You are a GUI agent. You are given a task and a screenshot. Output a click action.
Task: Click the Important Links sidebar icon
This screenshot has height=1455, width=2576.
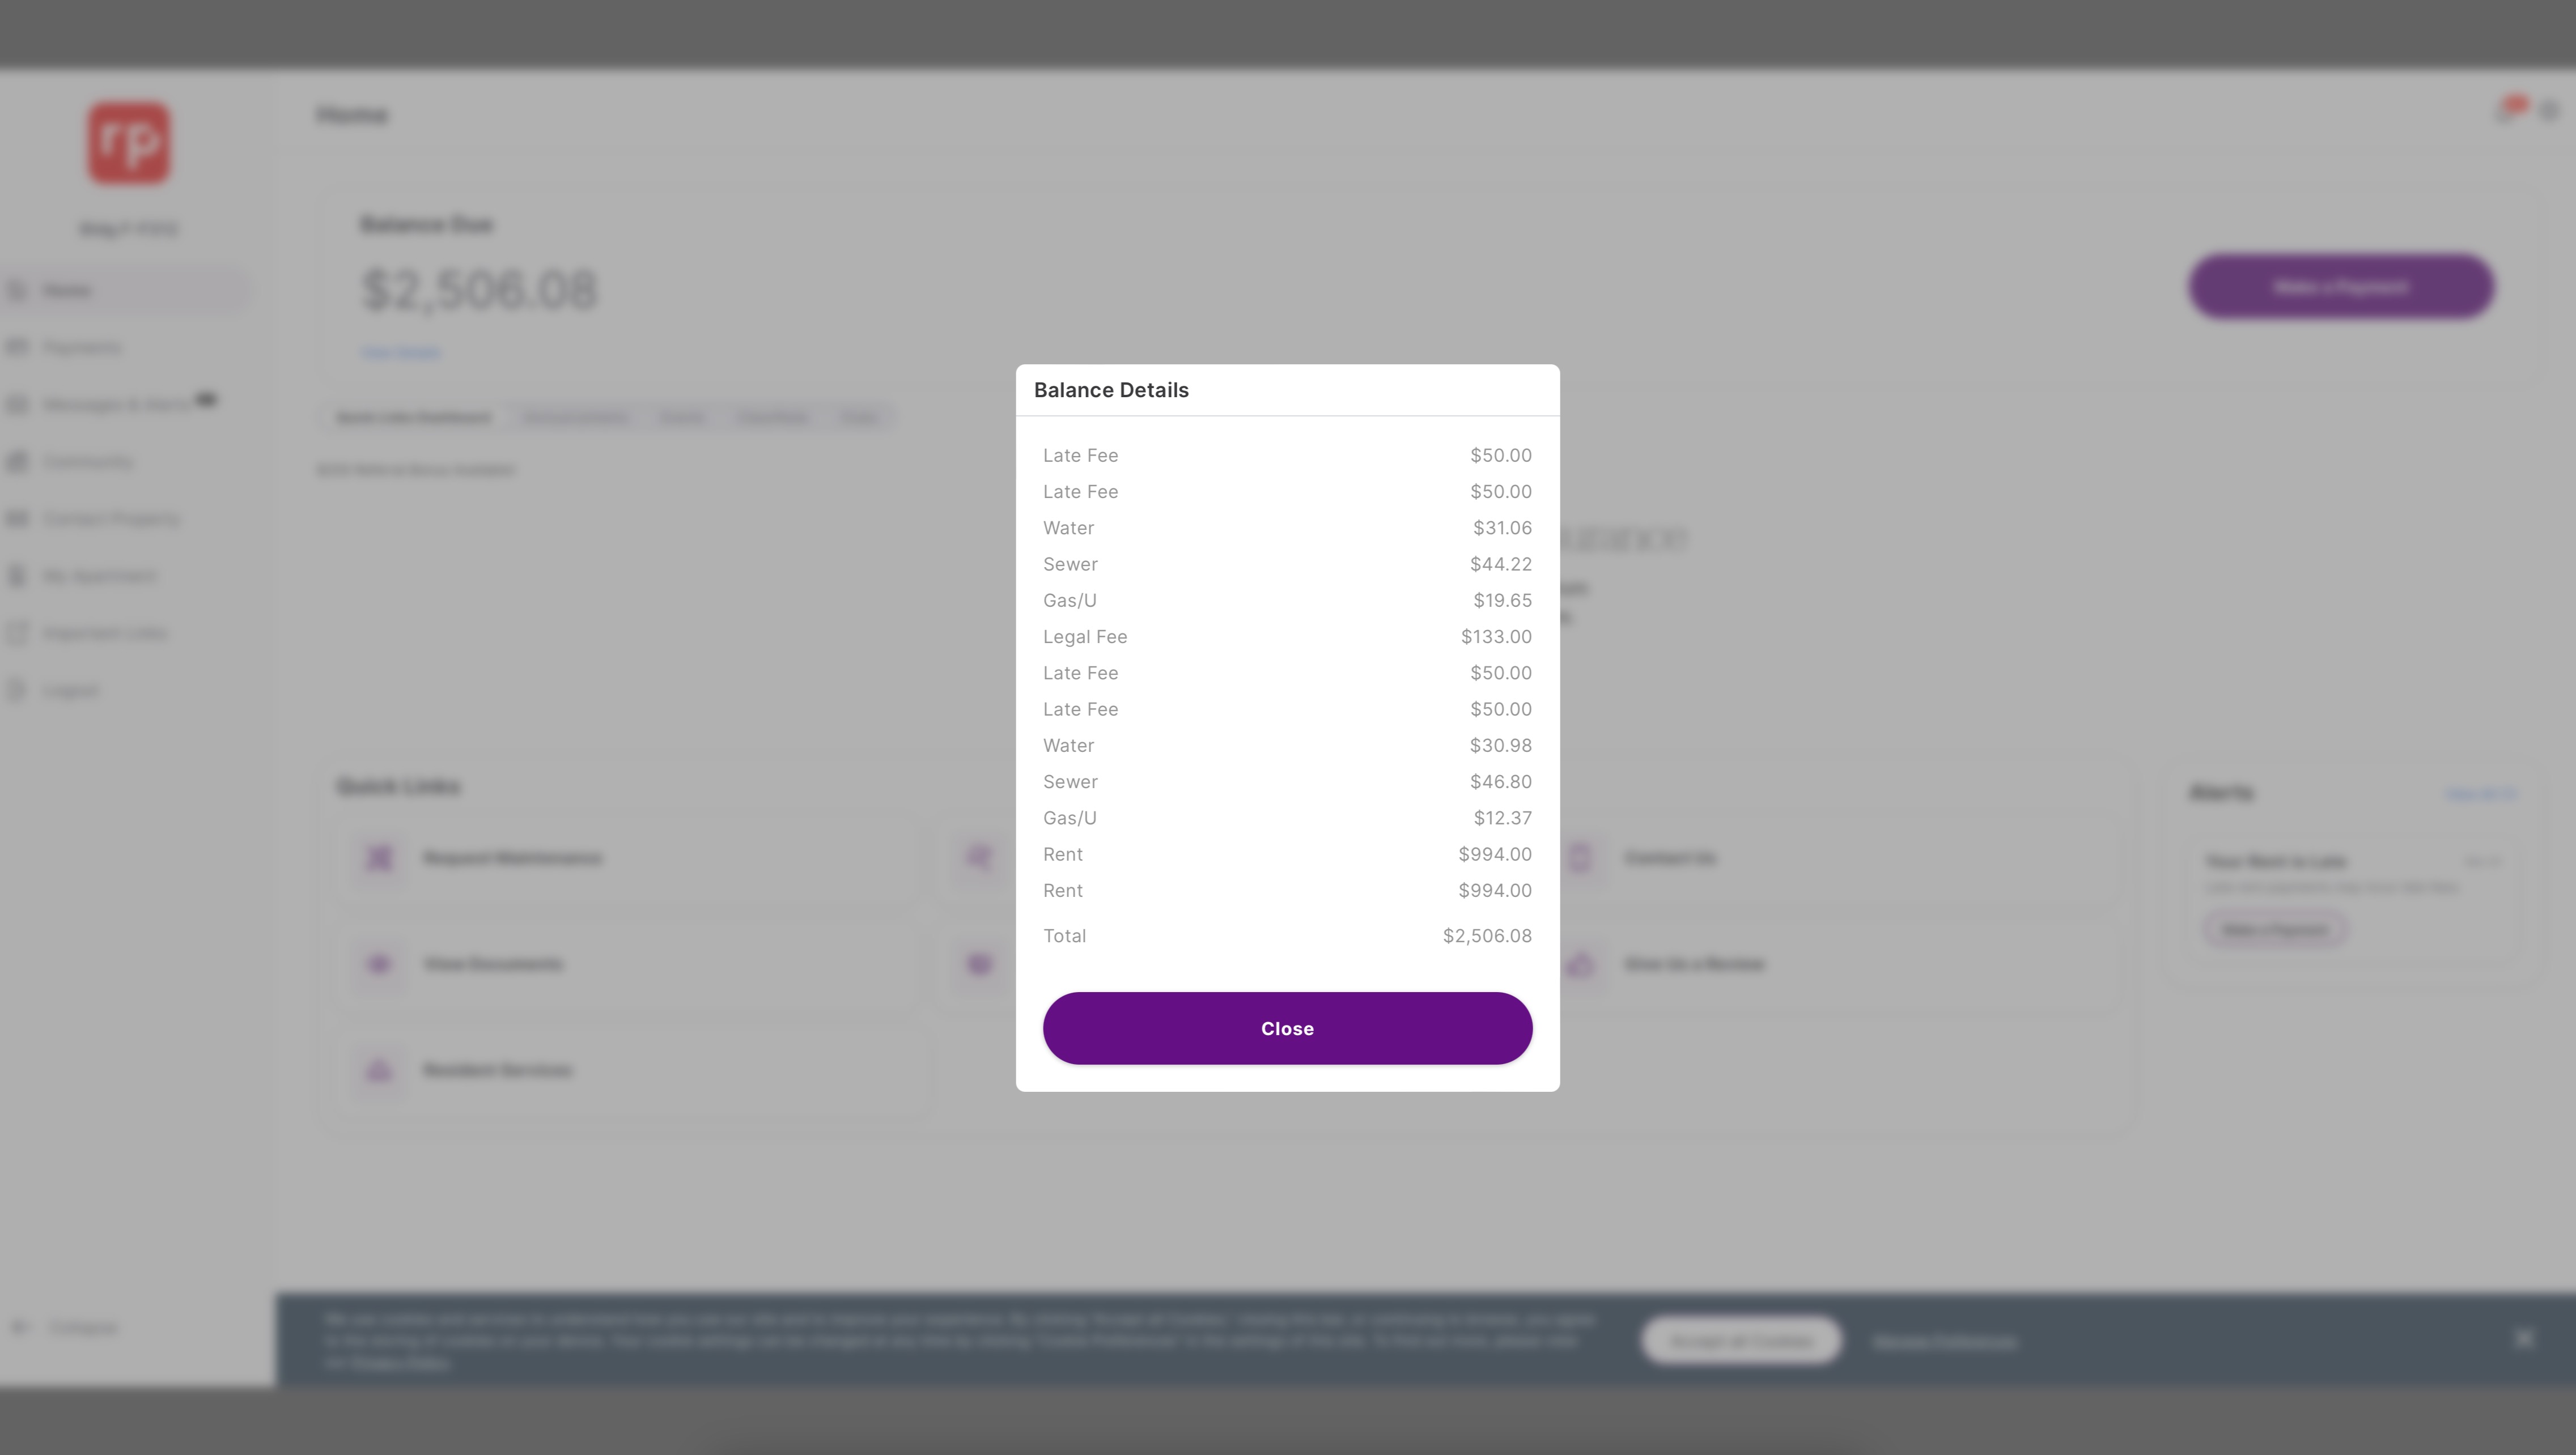(17, 633)
